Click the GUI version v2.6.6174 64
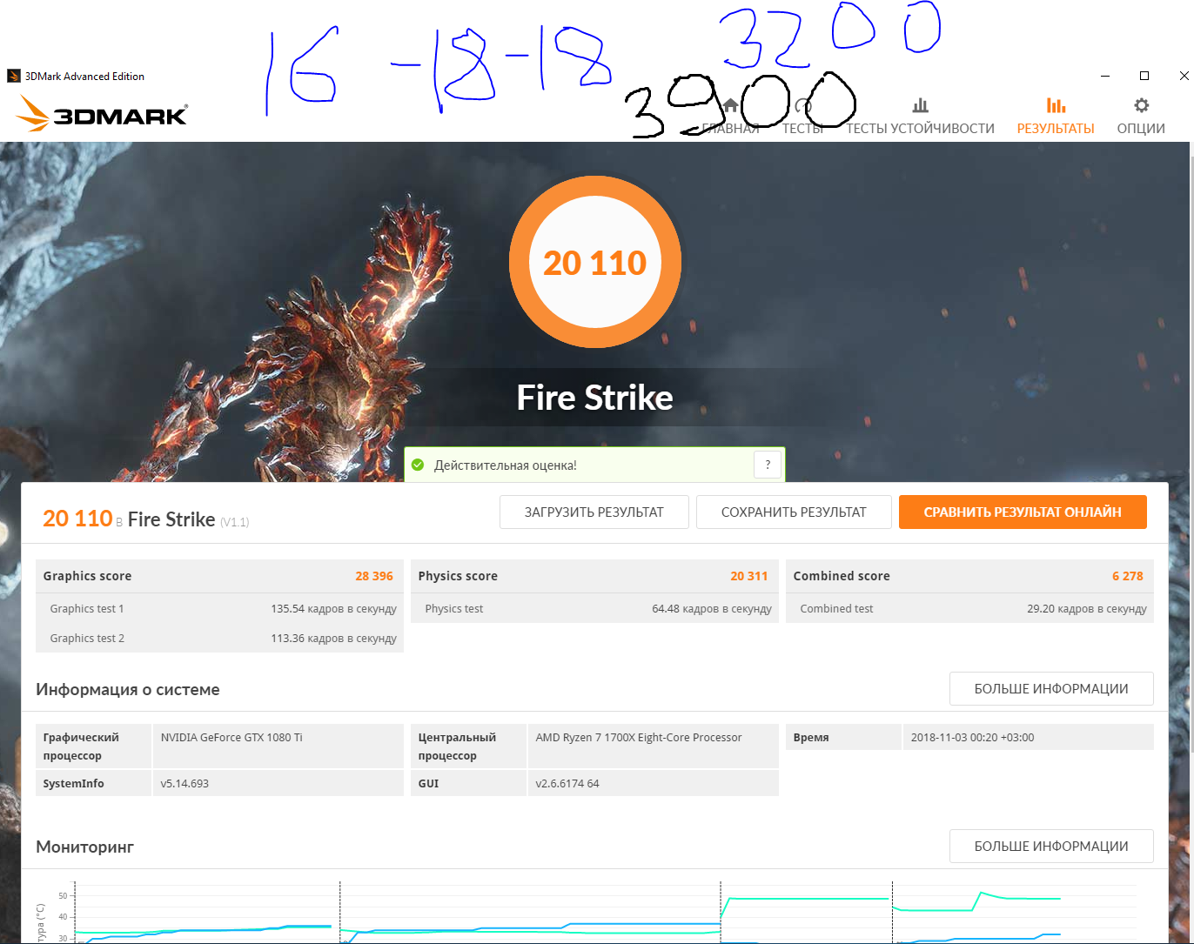 point(567,783)
